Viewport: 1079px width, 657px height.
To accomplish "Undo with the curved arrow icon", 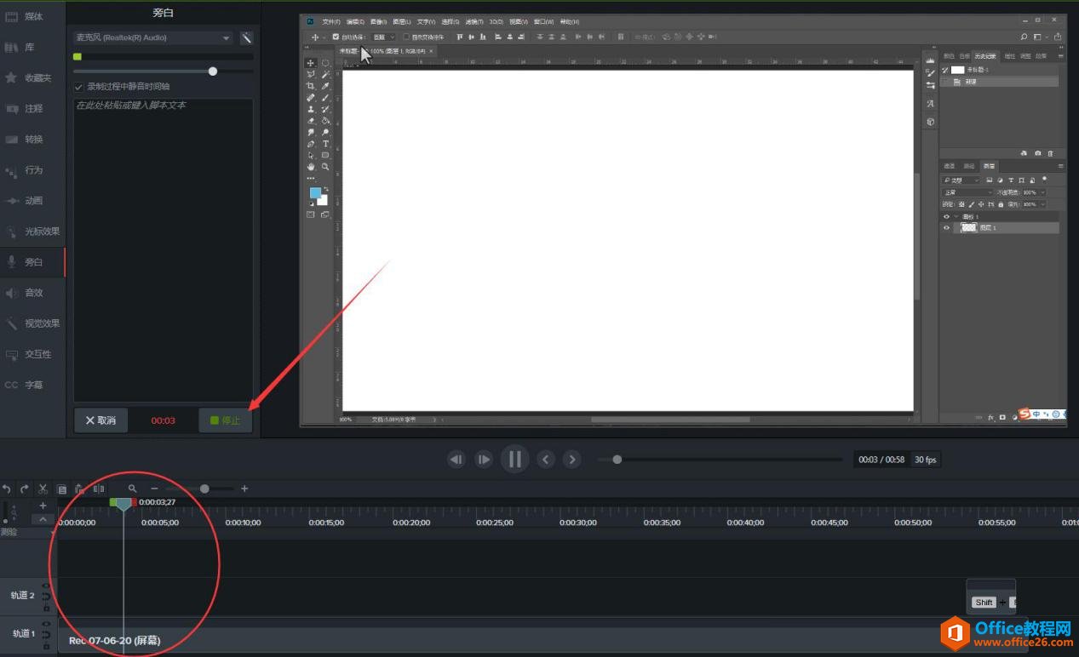I will 7,488.
